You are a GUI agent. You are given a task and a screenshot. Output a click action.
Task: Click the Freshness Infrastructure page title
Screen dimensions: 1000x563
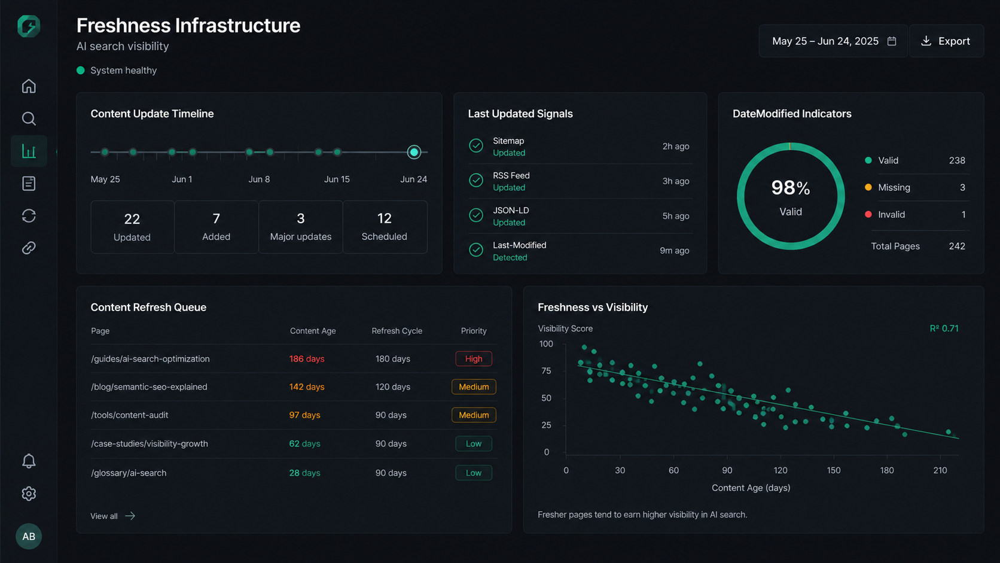(188, 25)
